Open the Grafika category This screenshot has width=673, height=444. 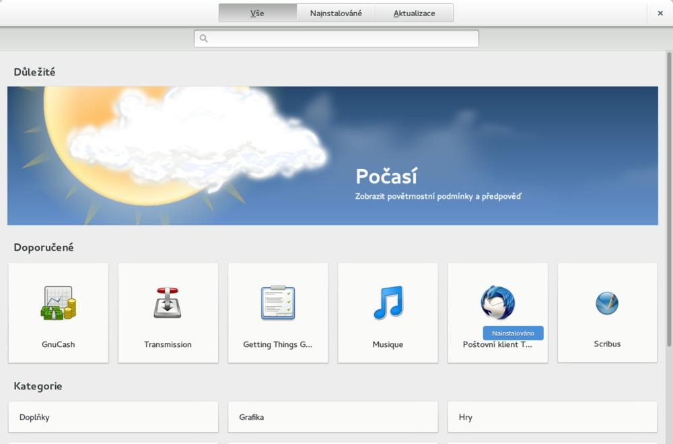[x=332, y=416]
